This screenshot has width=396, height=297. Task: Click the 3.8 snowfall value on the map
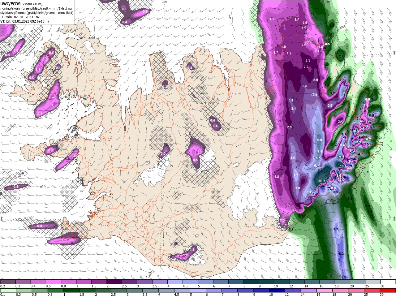click(298, 188)
